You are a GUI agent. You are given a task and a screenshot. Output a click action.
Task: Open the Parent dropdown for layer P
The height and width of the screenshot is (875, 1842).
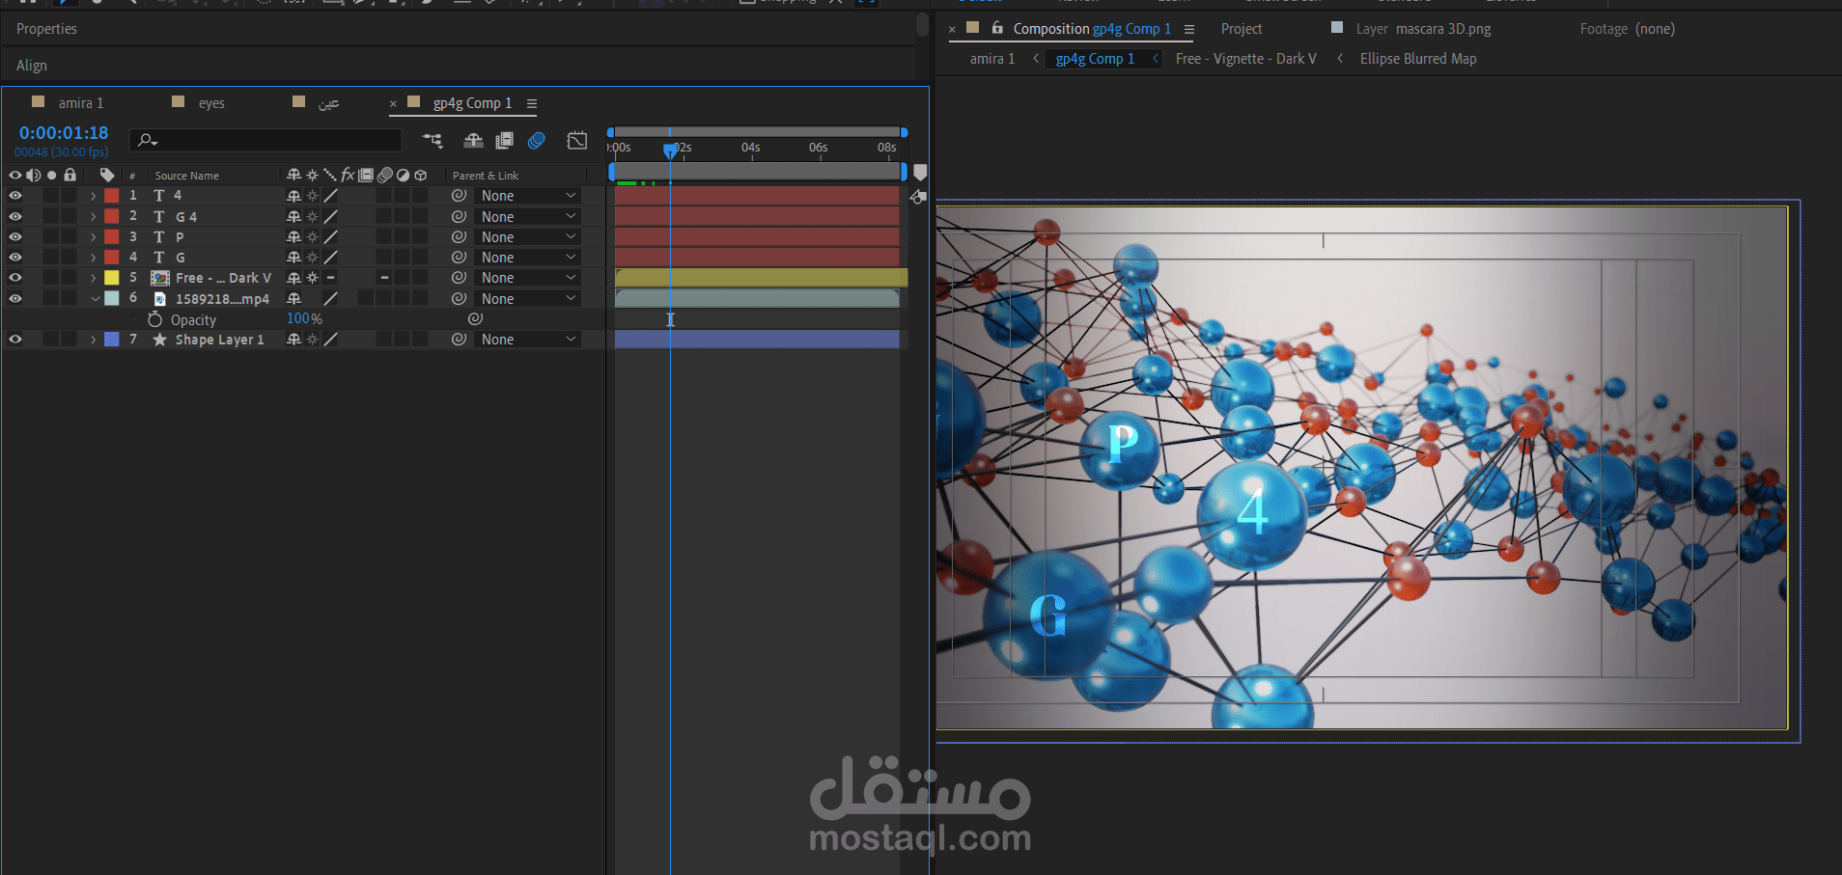pos(527,237)
